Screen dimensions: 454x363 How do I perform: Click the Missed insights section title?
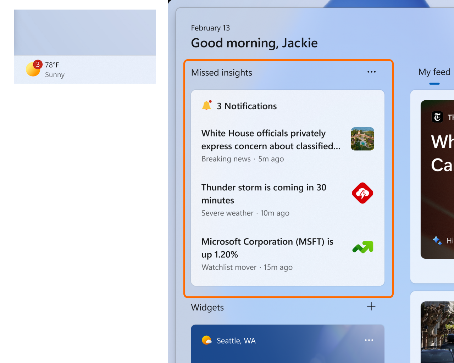221,73
